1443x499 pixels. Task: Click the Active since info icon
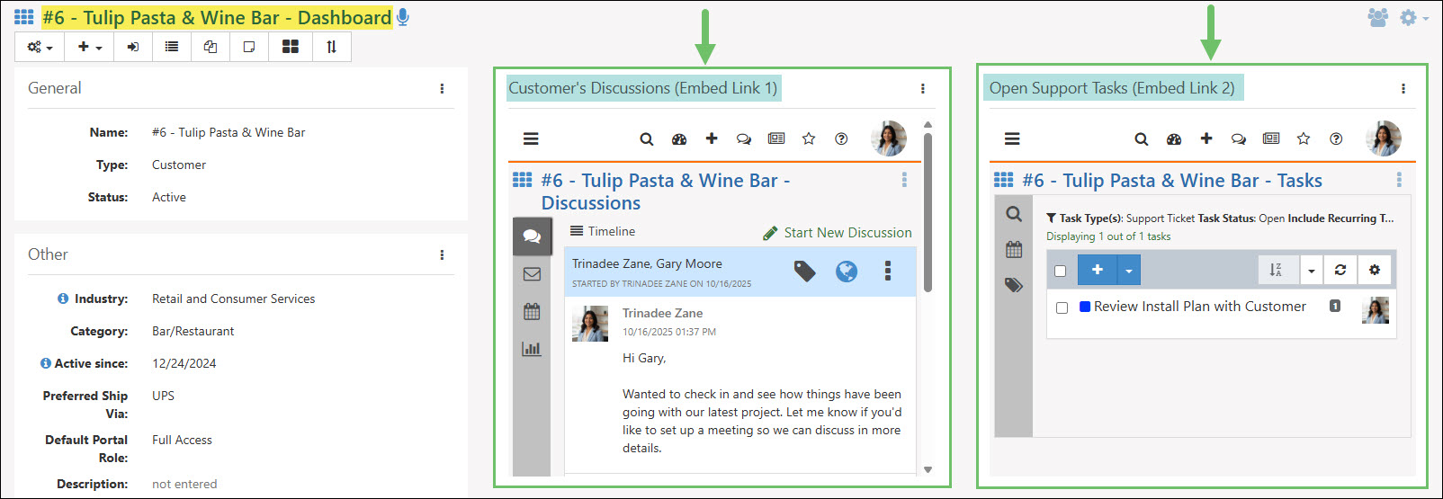tap(45, 363)
